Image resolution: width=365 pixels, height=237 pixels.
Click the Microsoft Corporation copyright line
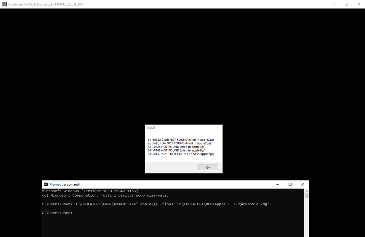click(105, 196)
